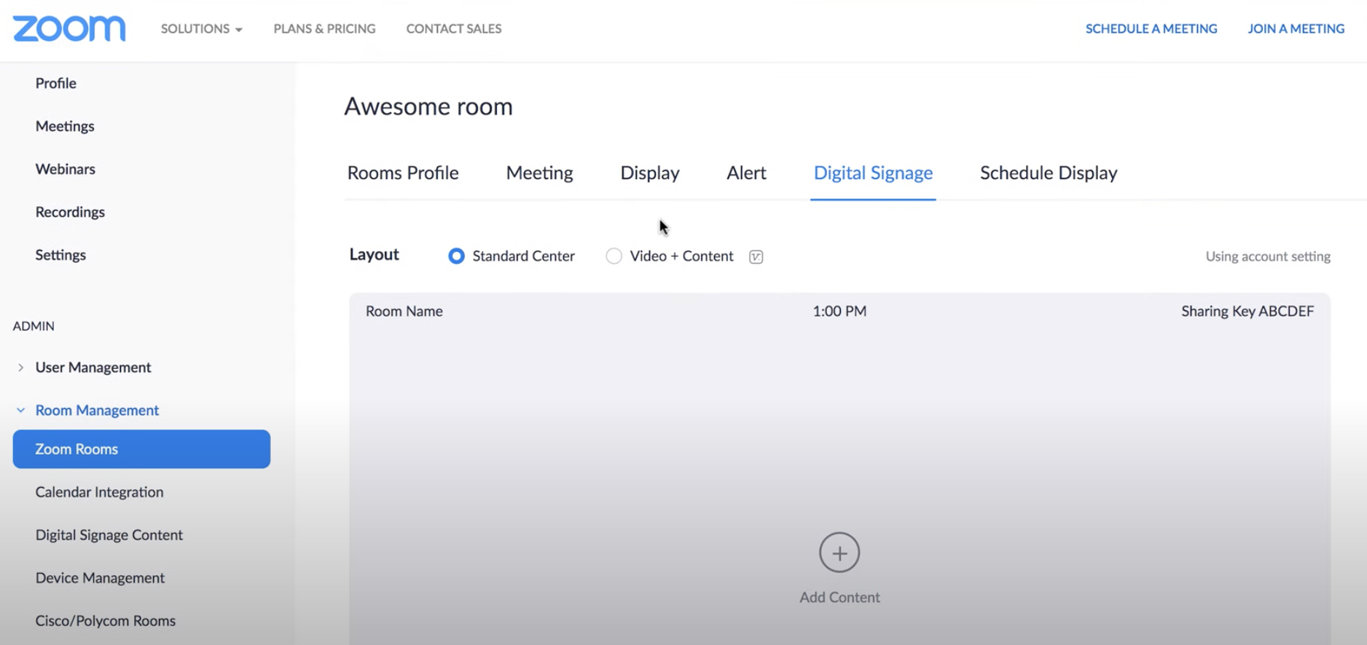Select the Video + Content layout
This screenshot has width=1367, height=645.
pyautogui.click(x=614, y=256)
